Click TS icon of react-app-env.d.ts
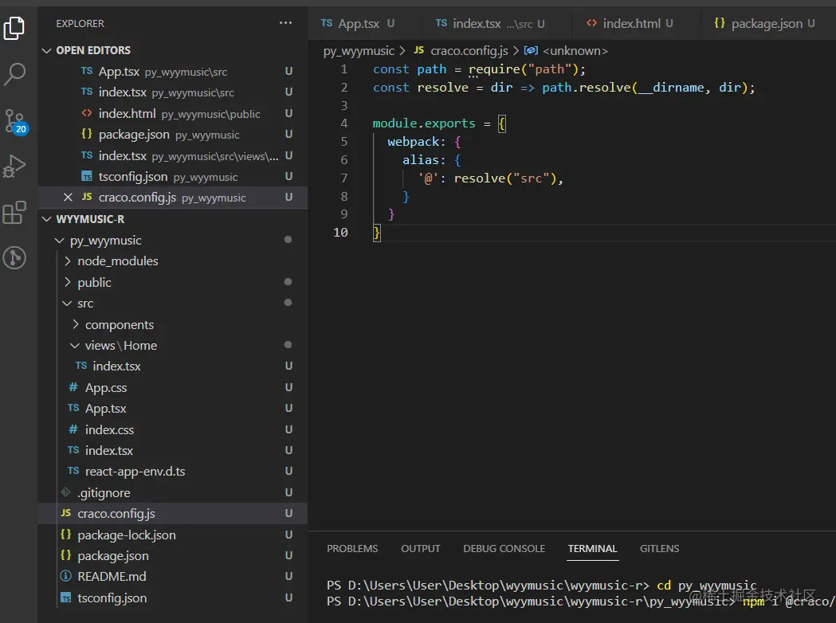Viewport: 836px width, 623px height. click(x=73, y=471)
